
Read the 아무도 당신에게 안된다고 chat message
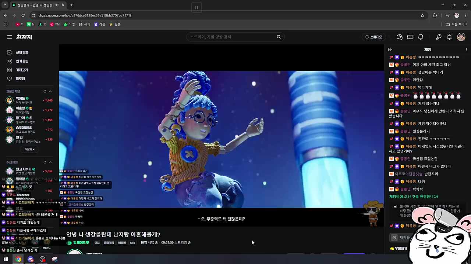(x=427, y=113)
